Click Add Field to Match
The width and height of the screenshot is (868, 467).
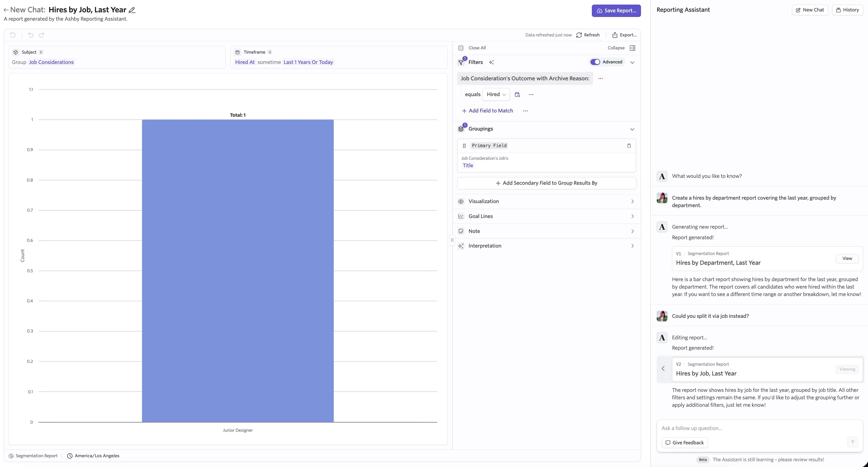(487, 111)
